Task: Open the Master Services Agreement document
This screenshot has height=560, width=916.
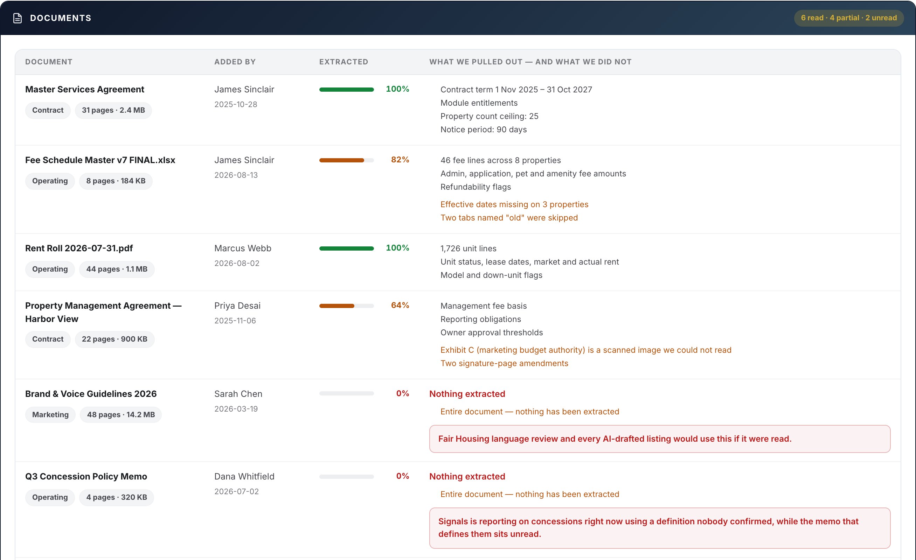Action: pyautogui.click(x=85, y=89)
